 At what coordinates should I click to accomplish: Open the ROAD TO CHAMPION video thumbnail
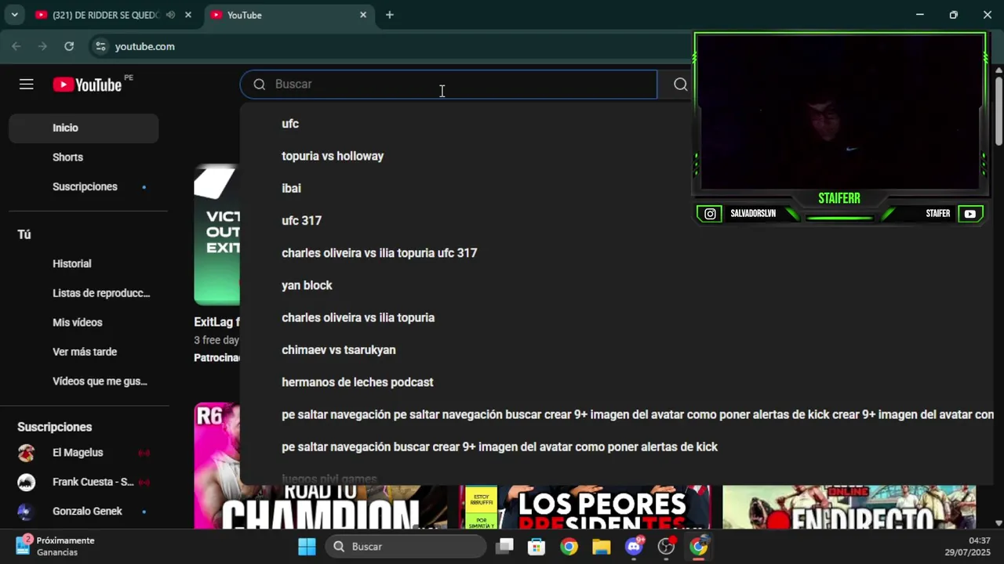tap(320, 507)
